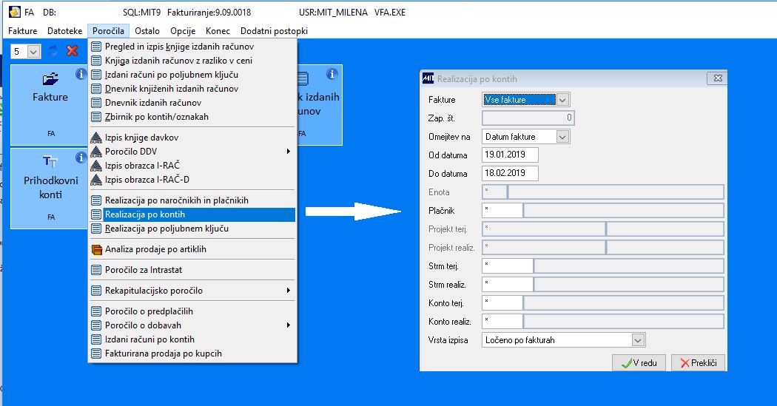The width and height of the screenshot is (777, 406).
Task: Open the Omejitev na dropdown
Action: coord(562,137)
